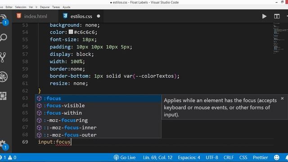This screenshot has height=162, width=288.
Task: Click the feedback smiley in the status bar
Action: [x=277, y=157]
